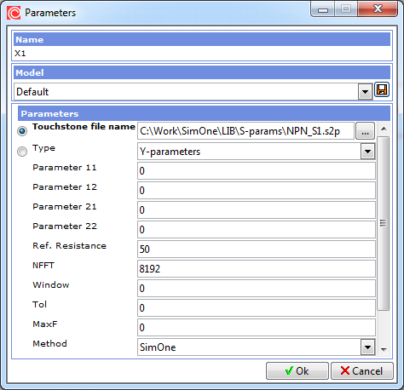Click the Name field containing X1
The image size is (404, 390).
pos(202,53)
